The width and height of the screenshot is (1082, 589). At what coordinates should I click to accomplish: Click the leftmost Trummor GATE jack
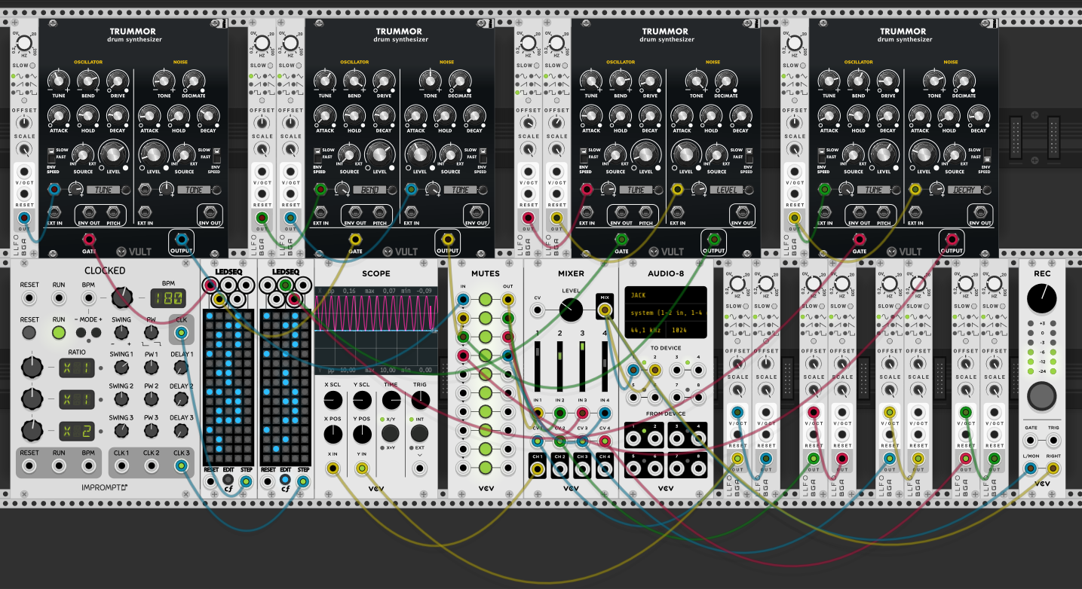(89, 240)
